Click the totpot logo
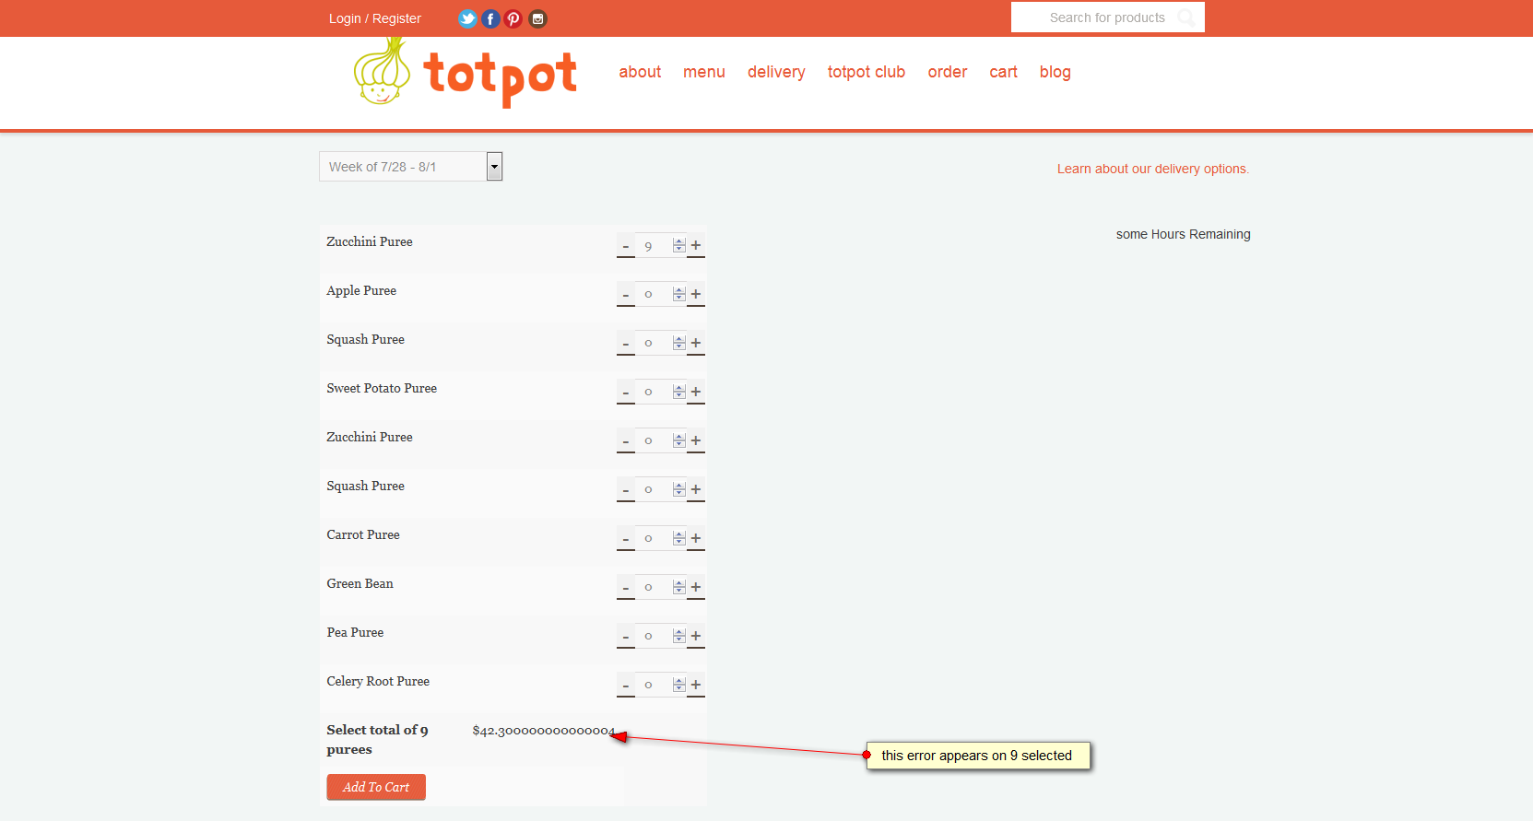Viewport: 1533px width, 821px height. coord(466,73)
